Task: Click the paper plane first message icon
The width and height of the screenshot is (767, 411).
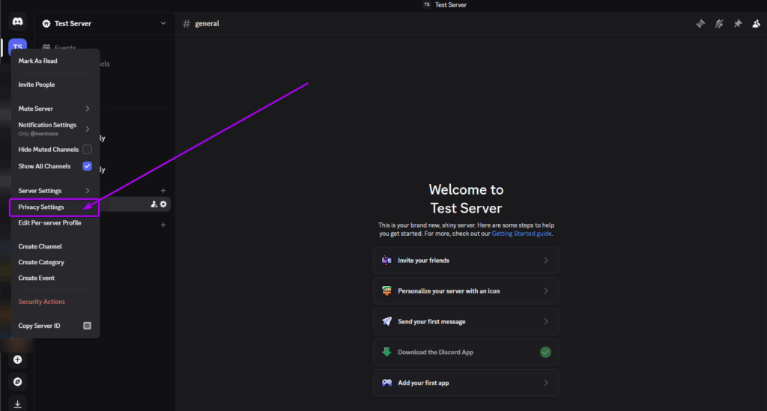Action: (x=386, y=321)
